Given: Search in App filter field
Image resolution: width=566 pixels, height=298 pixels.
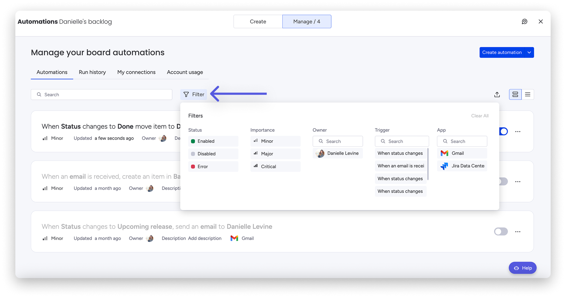Looking at the screenshot, I should [462, 141].
